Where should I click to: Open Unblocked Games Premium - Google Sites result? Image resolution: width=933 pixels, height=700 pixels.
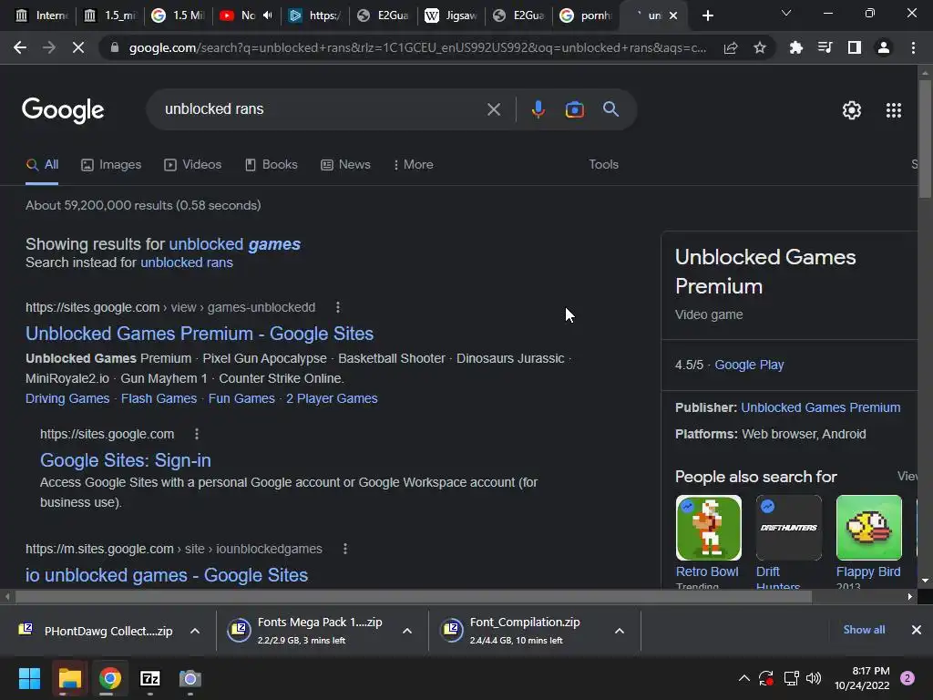pos(200,334)
